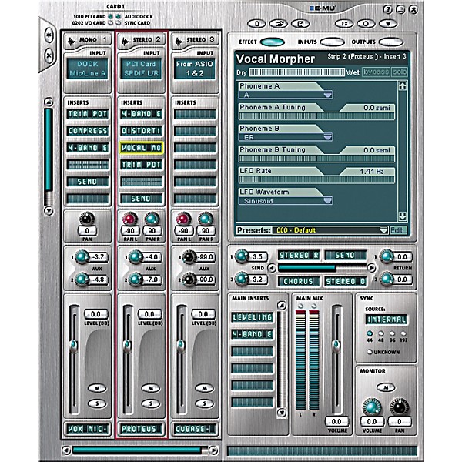Mute the Monitor output
The height and width of the screenshot is (462, 462).
click(x=386, y=387)
